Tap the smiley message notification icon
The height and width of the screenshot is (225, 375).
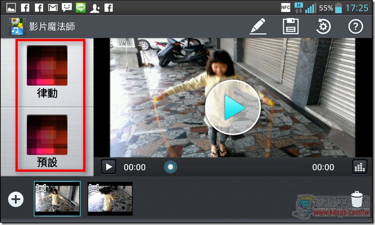coord(67,7)
